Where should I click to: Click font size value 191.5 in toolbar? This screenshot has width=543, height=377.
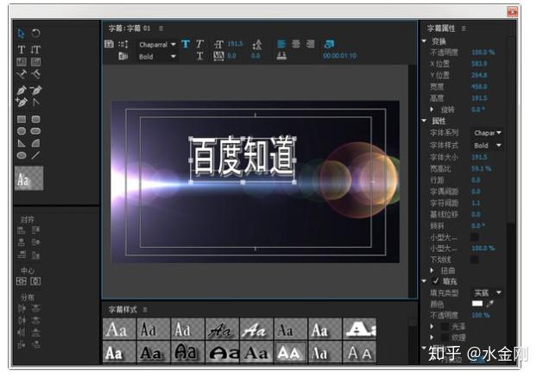point(235,44)
